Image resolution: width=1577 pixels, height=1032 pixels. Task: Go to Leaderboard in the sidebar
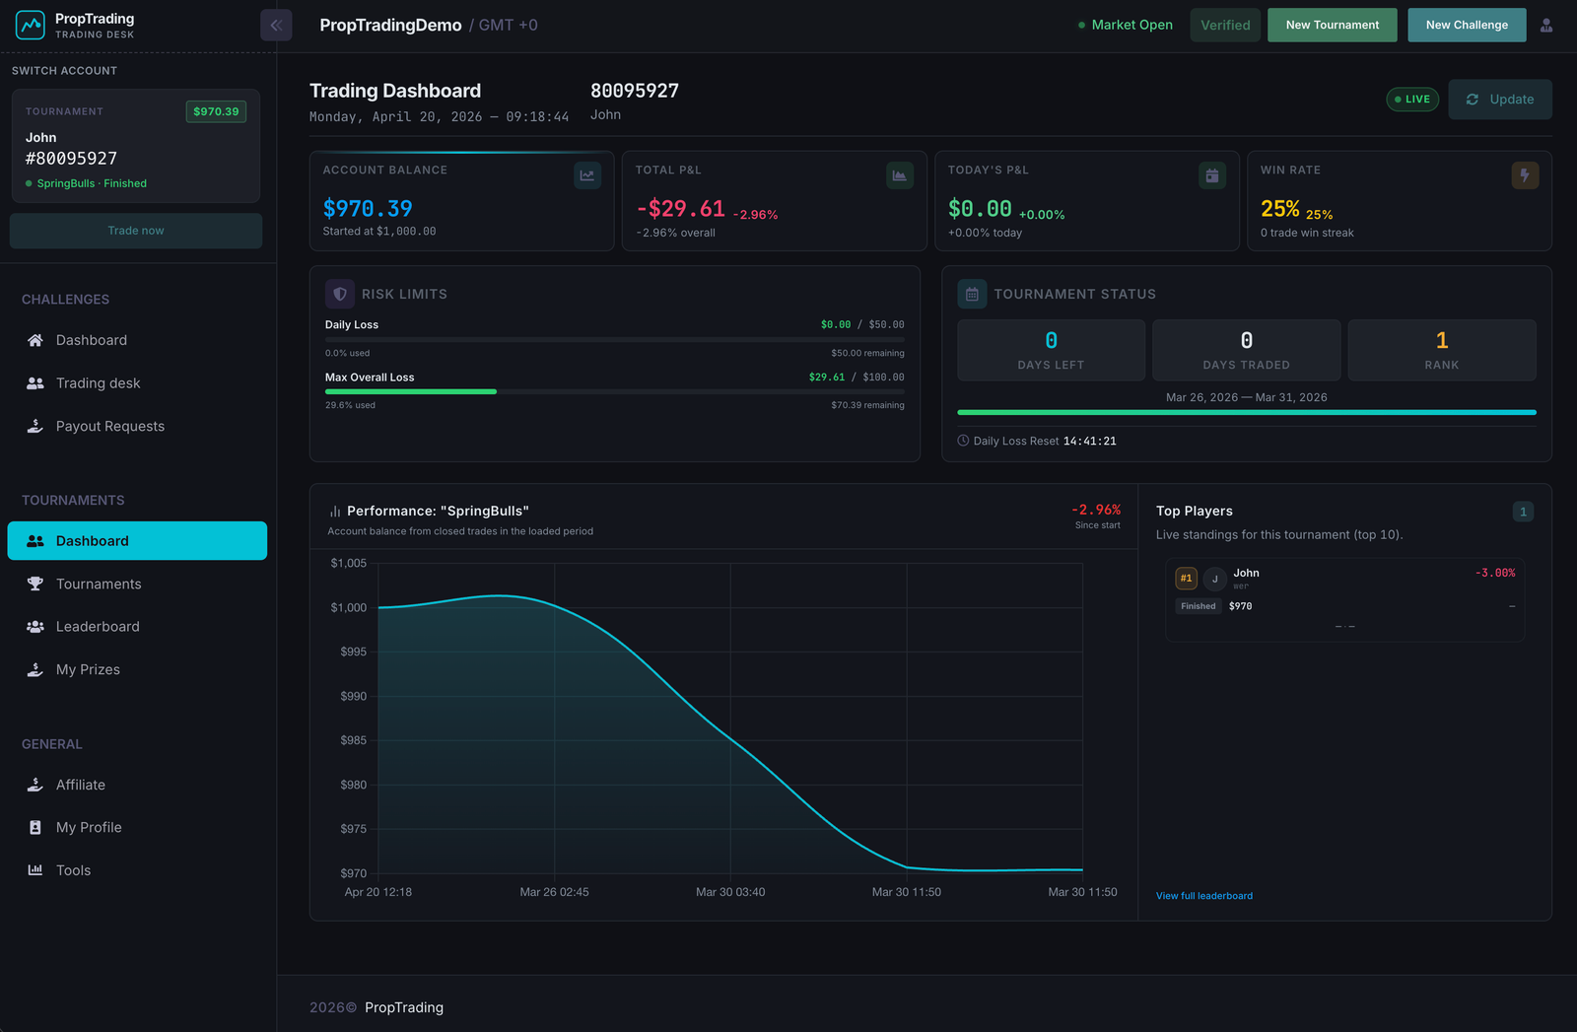(x=98, y=627)
